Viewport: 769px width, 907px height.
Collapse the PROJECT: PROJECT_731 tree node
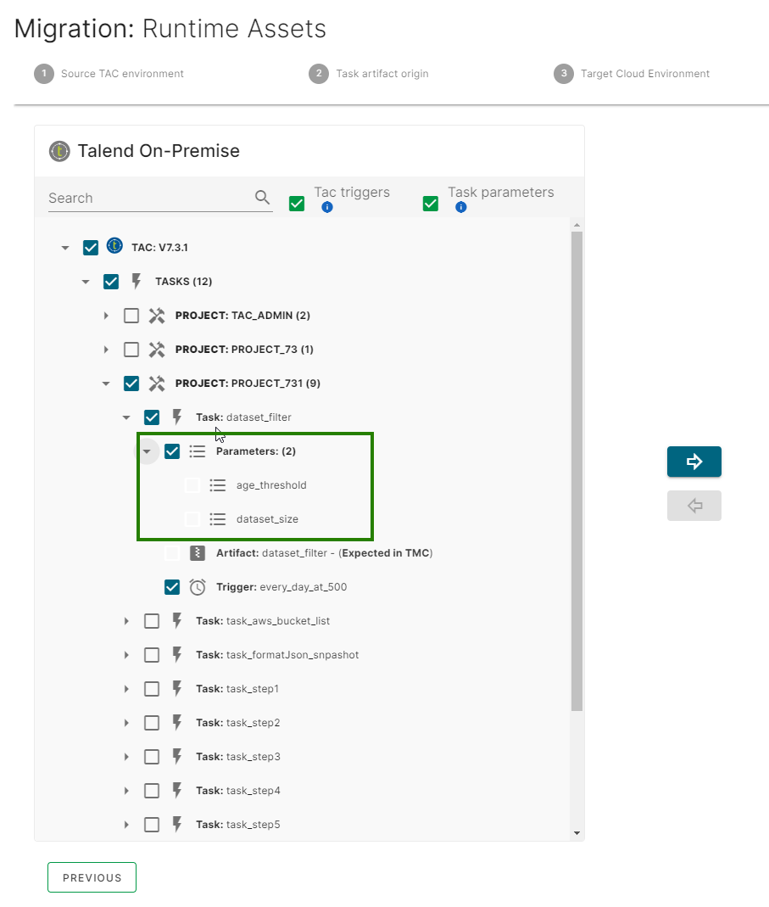pyautogui.click(x=106, y=383)
